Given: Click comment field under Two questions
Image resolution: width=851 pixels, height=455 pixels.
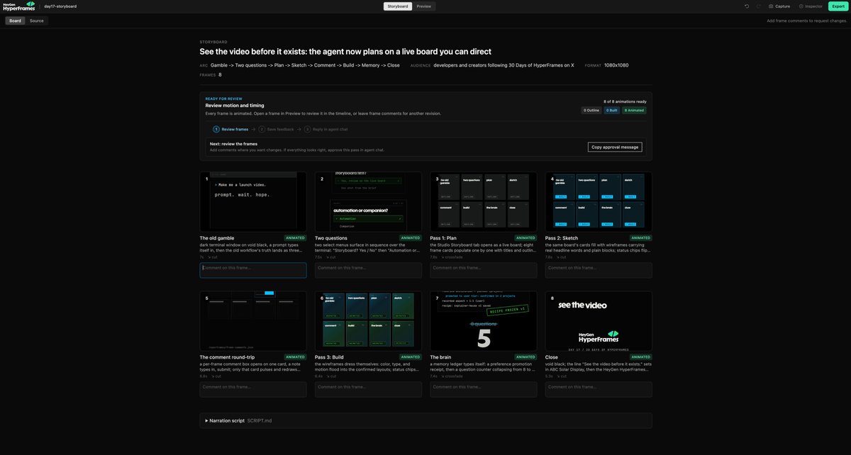Looking at the screenshot, I should [368, 270].
